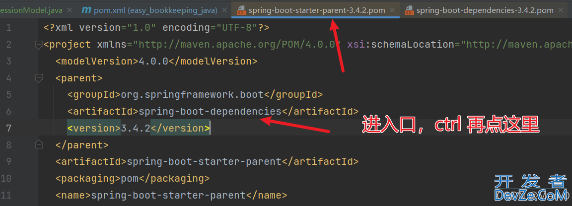This screenshot has width=572, height=206.
Task: Click the opening parent tag on line 4
Action: tap(79, 77)
